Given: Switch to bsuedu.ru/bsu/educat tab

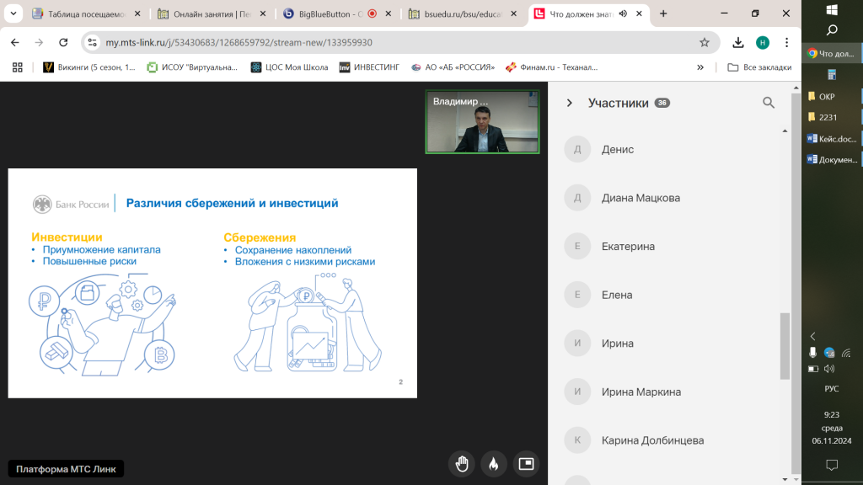Looking at the screenshot, I should pos(463,13).
